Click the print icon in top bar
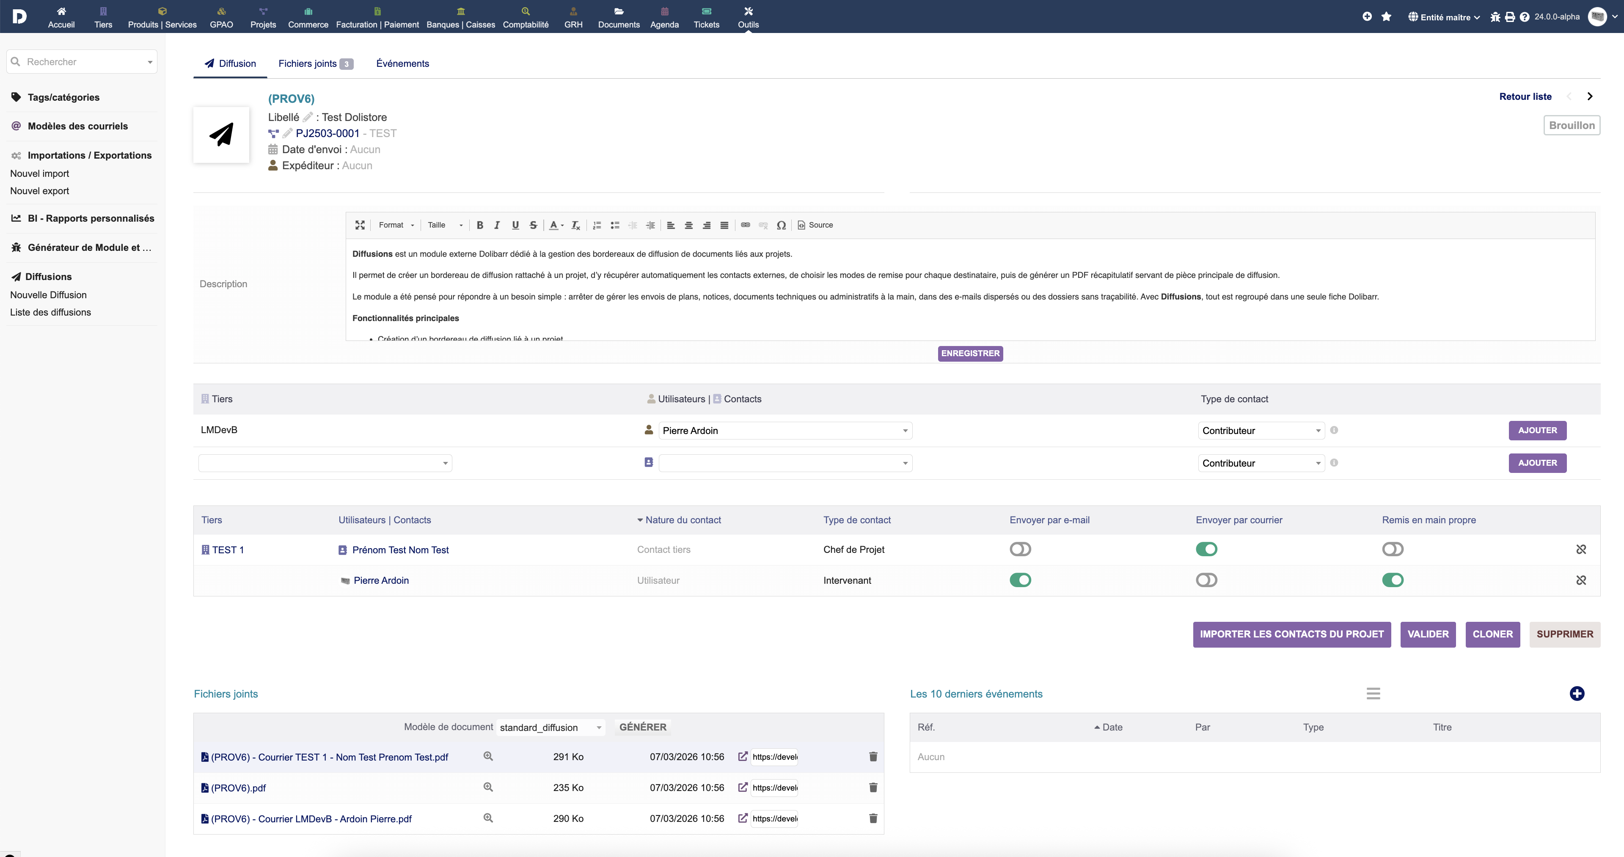The image size is (1624, 857). (1510, 17)
